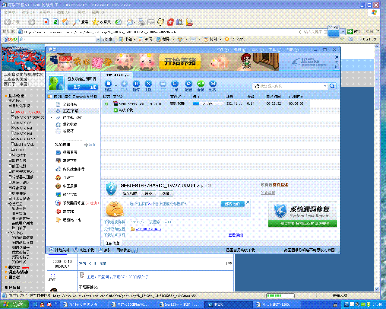Image resolution: width=386 pixels, height=309 pixels.
Task: Open Thunder's 帮助(H) menu
Action: [x=292, y=50]
